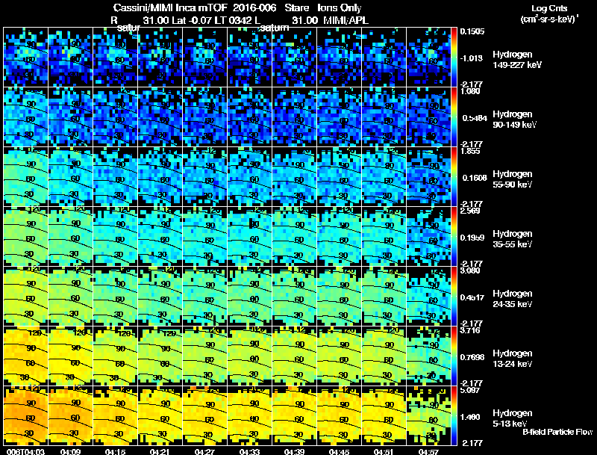Open the 24-35 keV panel at 04:45
Screen dimensions: 597x455
coord(339,296)
